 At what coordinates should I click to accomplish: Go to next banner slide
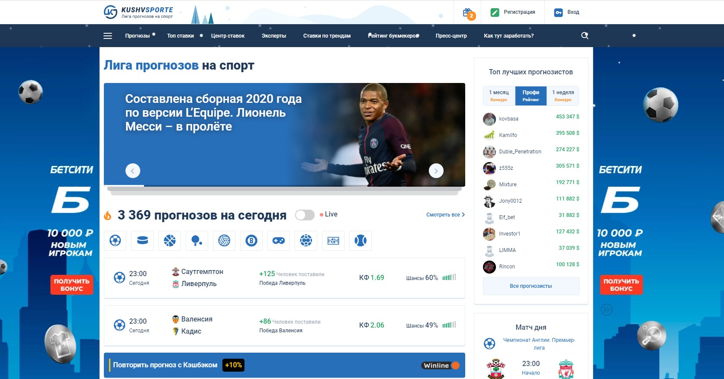[x=436, y=171]
